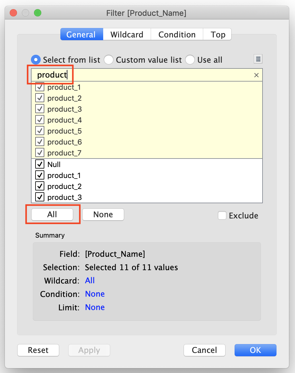
Task: Click the All button to select everything
Action: 52,214
